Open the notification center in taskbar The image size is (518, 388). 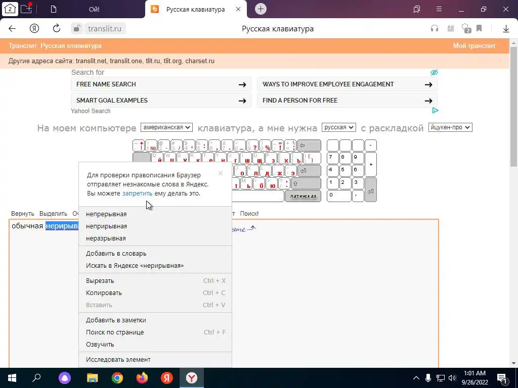tap(502, 378)
